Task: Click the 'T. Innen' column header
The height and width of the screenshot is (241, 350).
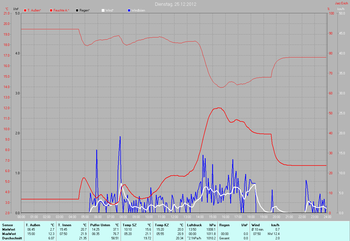Action: click(x=65, y=225)
